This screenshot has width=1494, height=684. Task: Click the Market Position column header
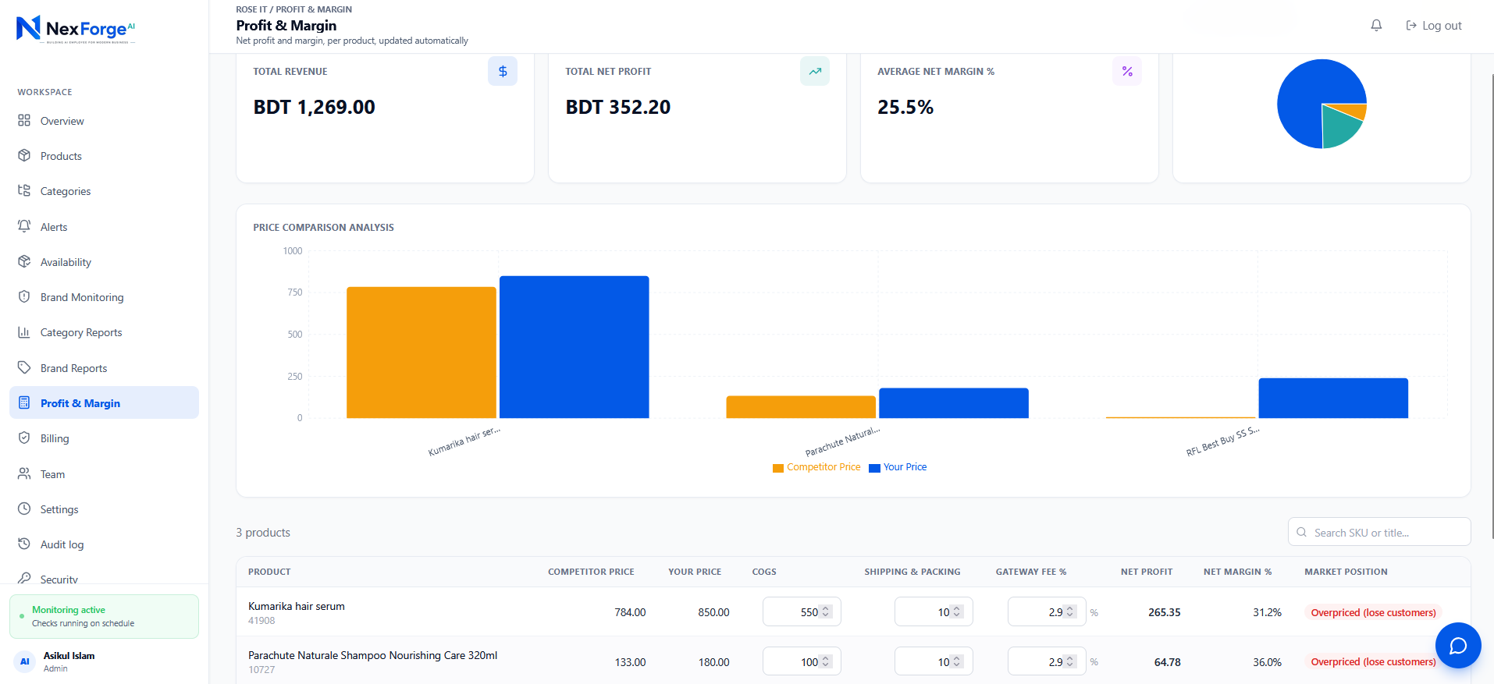click(x=1346, y=572)
